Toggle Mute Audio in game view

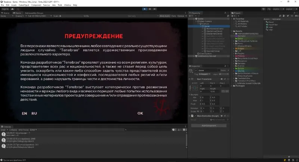(165, 16)
